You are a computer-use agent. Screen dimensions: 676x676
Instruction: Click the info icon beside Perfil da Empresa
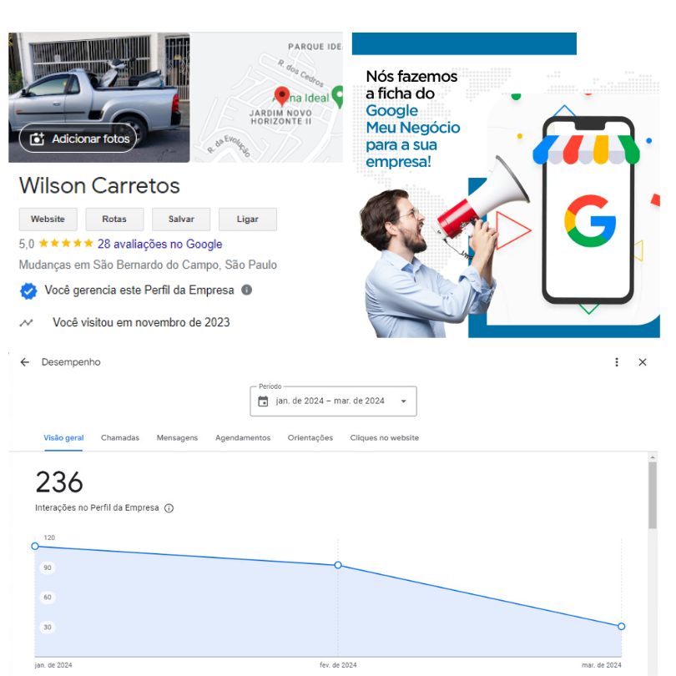246,290
